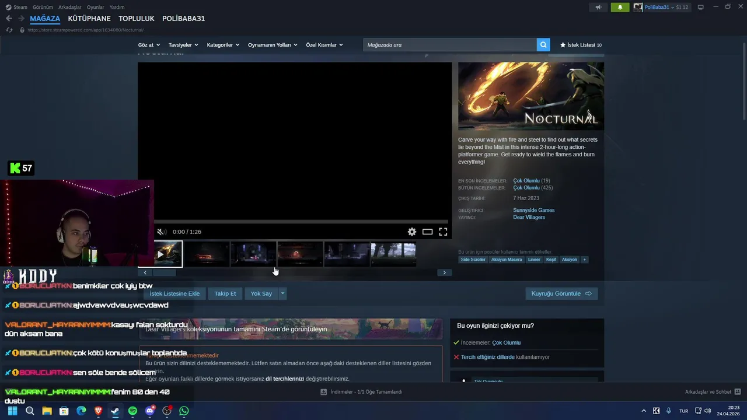
Task: Open the Friends and Chat panel icon
Action: point(738,392)
